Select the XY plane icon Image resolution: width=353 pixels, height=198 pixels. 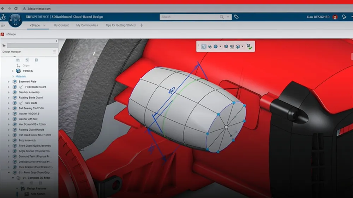18,60
